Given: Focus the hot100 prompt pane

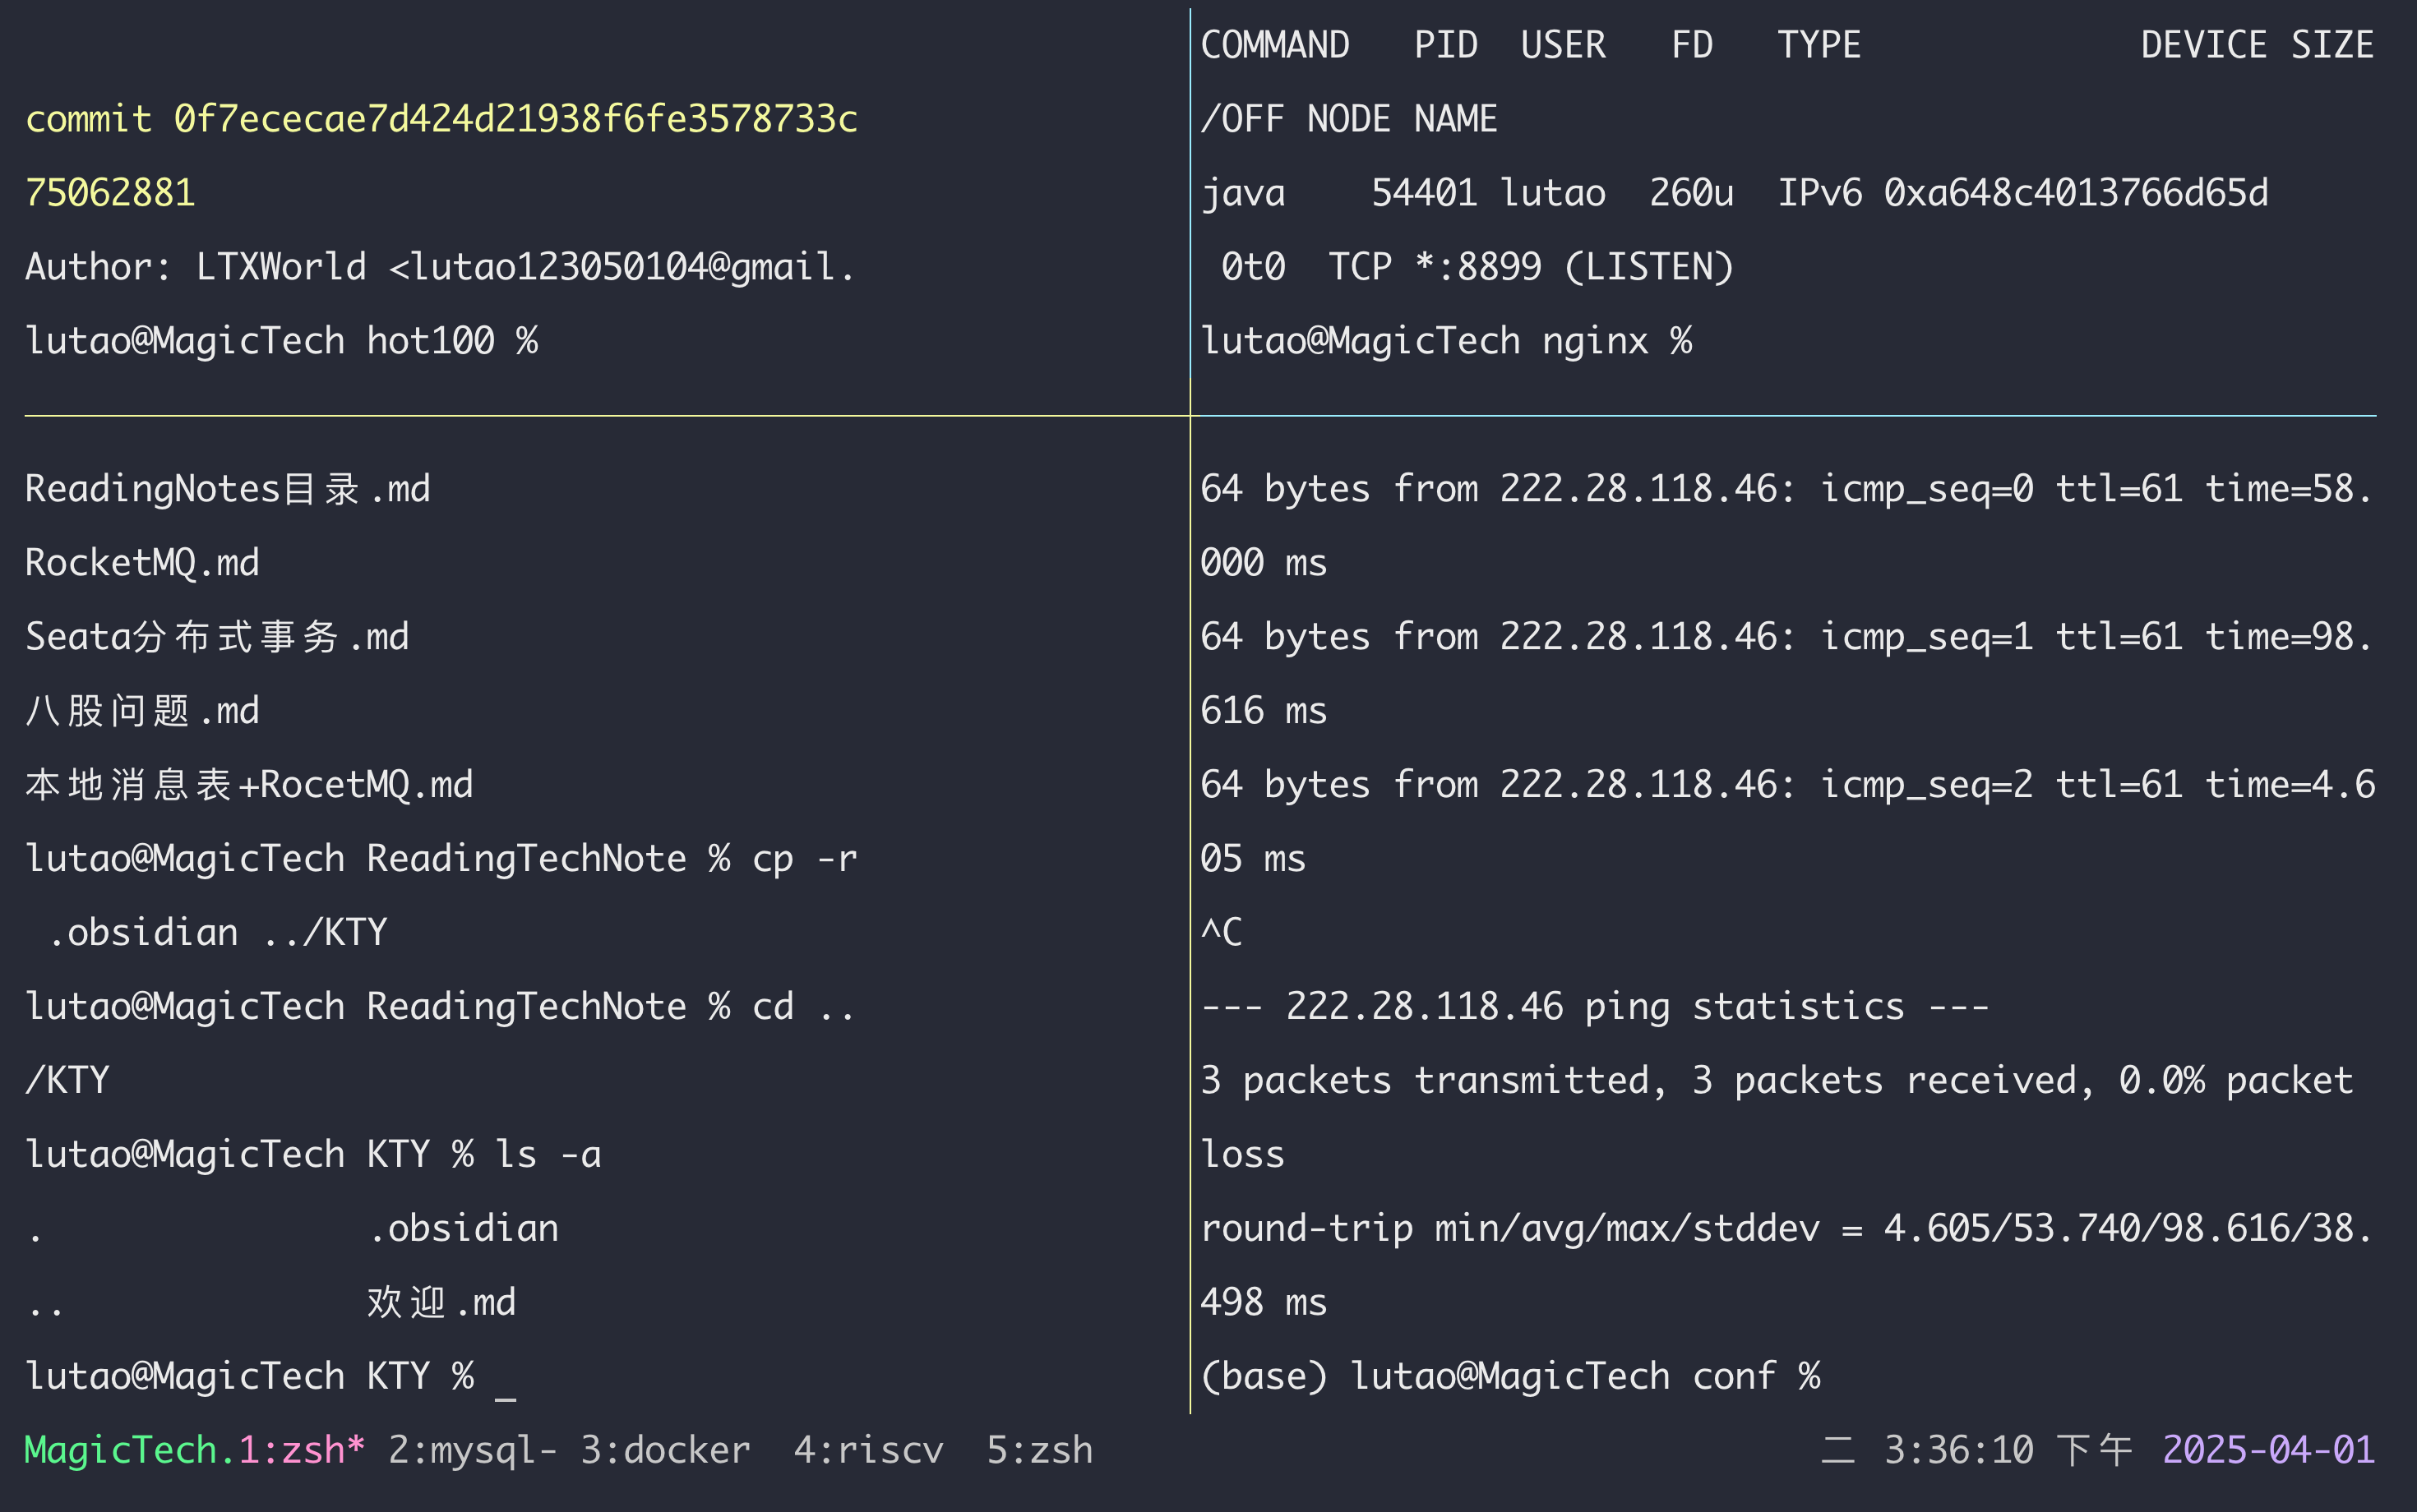Looking at the screenshot, I should point(281,341).
